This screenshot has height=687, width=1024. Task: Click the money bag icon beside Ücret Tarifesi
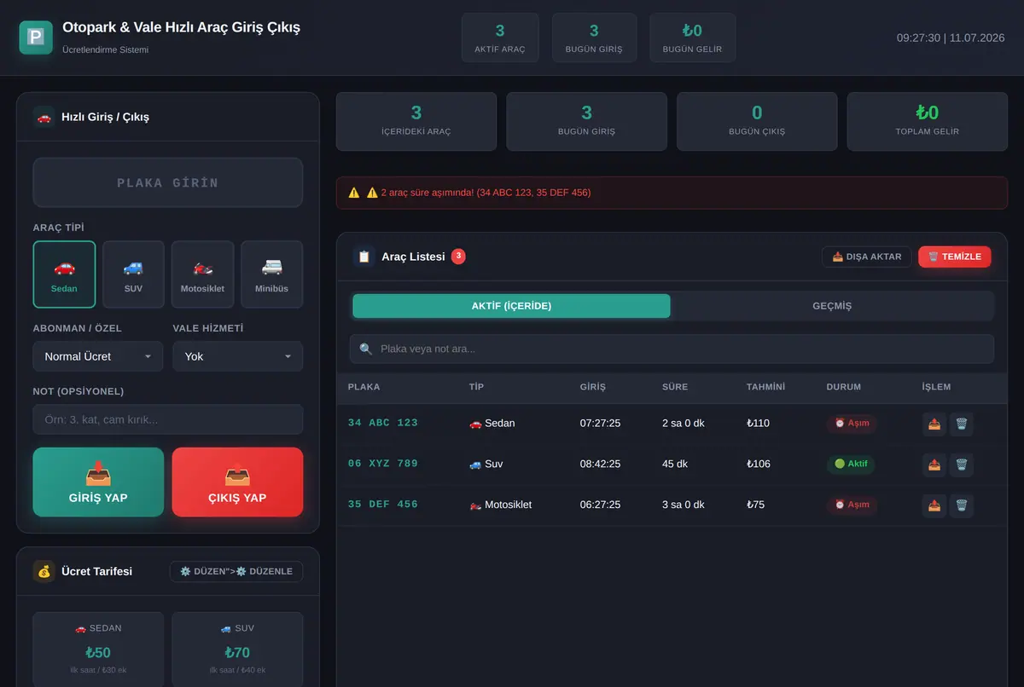point(44,571)
